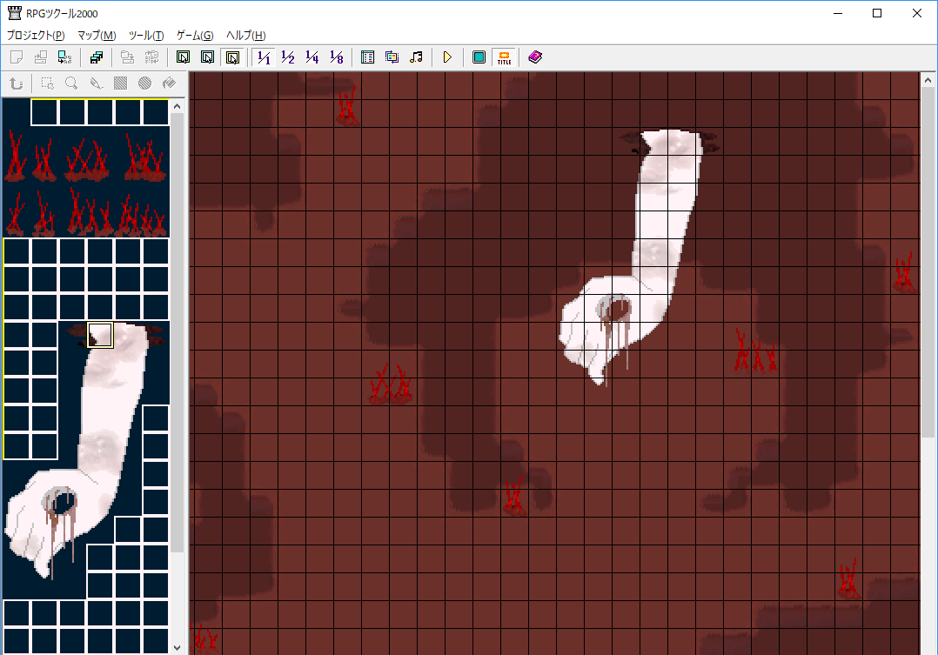Click the greyed Revert Map icon
Screen dimensions: 938x655
[x=152, y=57]
